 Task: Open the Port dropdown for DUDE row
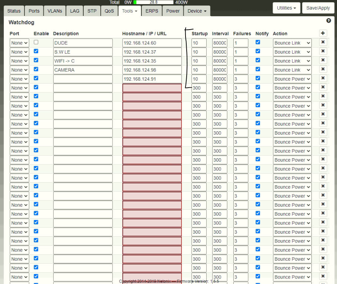pyautogui.click(x=19, y=43)
